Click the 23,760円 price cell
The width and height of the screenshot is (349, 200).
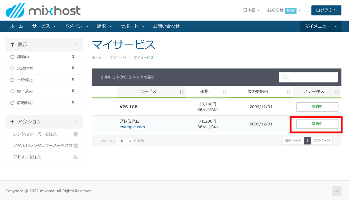[207, 104]
